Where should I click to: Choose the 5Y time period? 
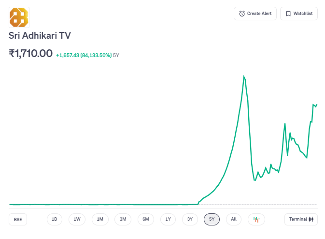click(x=212, y=219)
